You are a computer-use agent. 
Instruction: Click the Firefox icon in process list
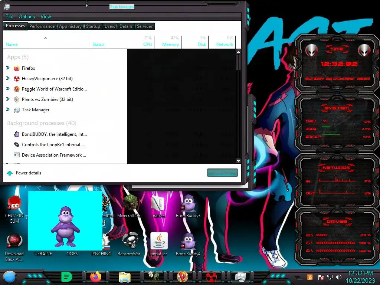(x=16, y=68)
